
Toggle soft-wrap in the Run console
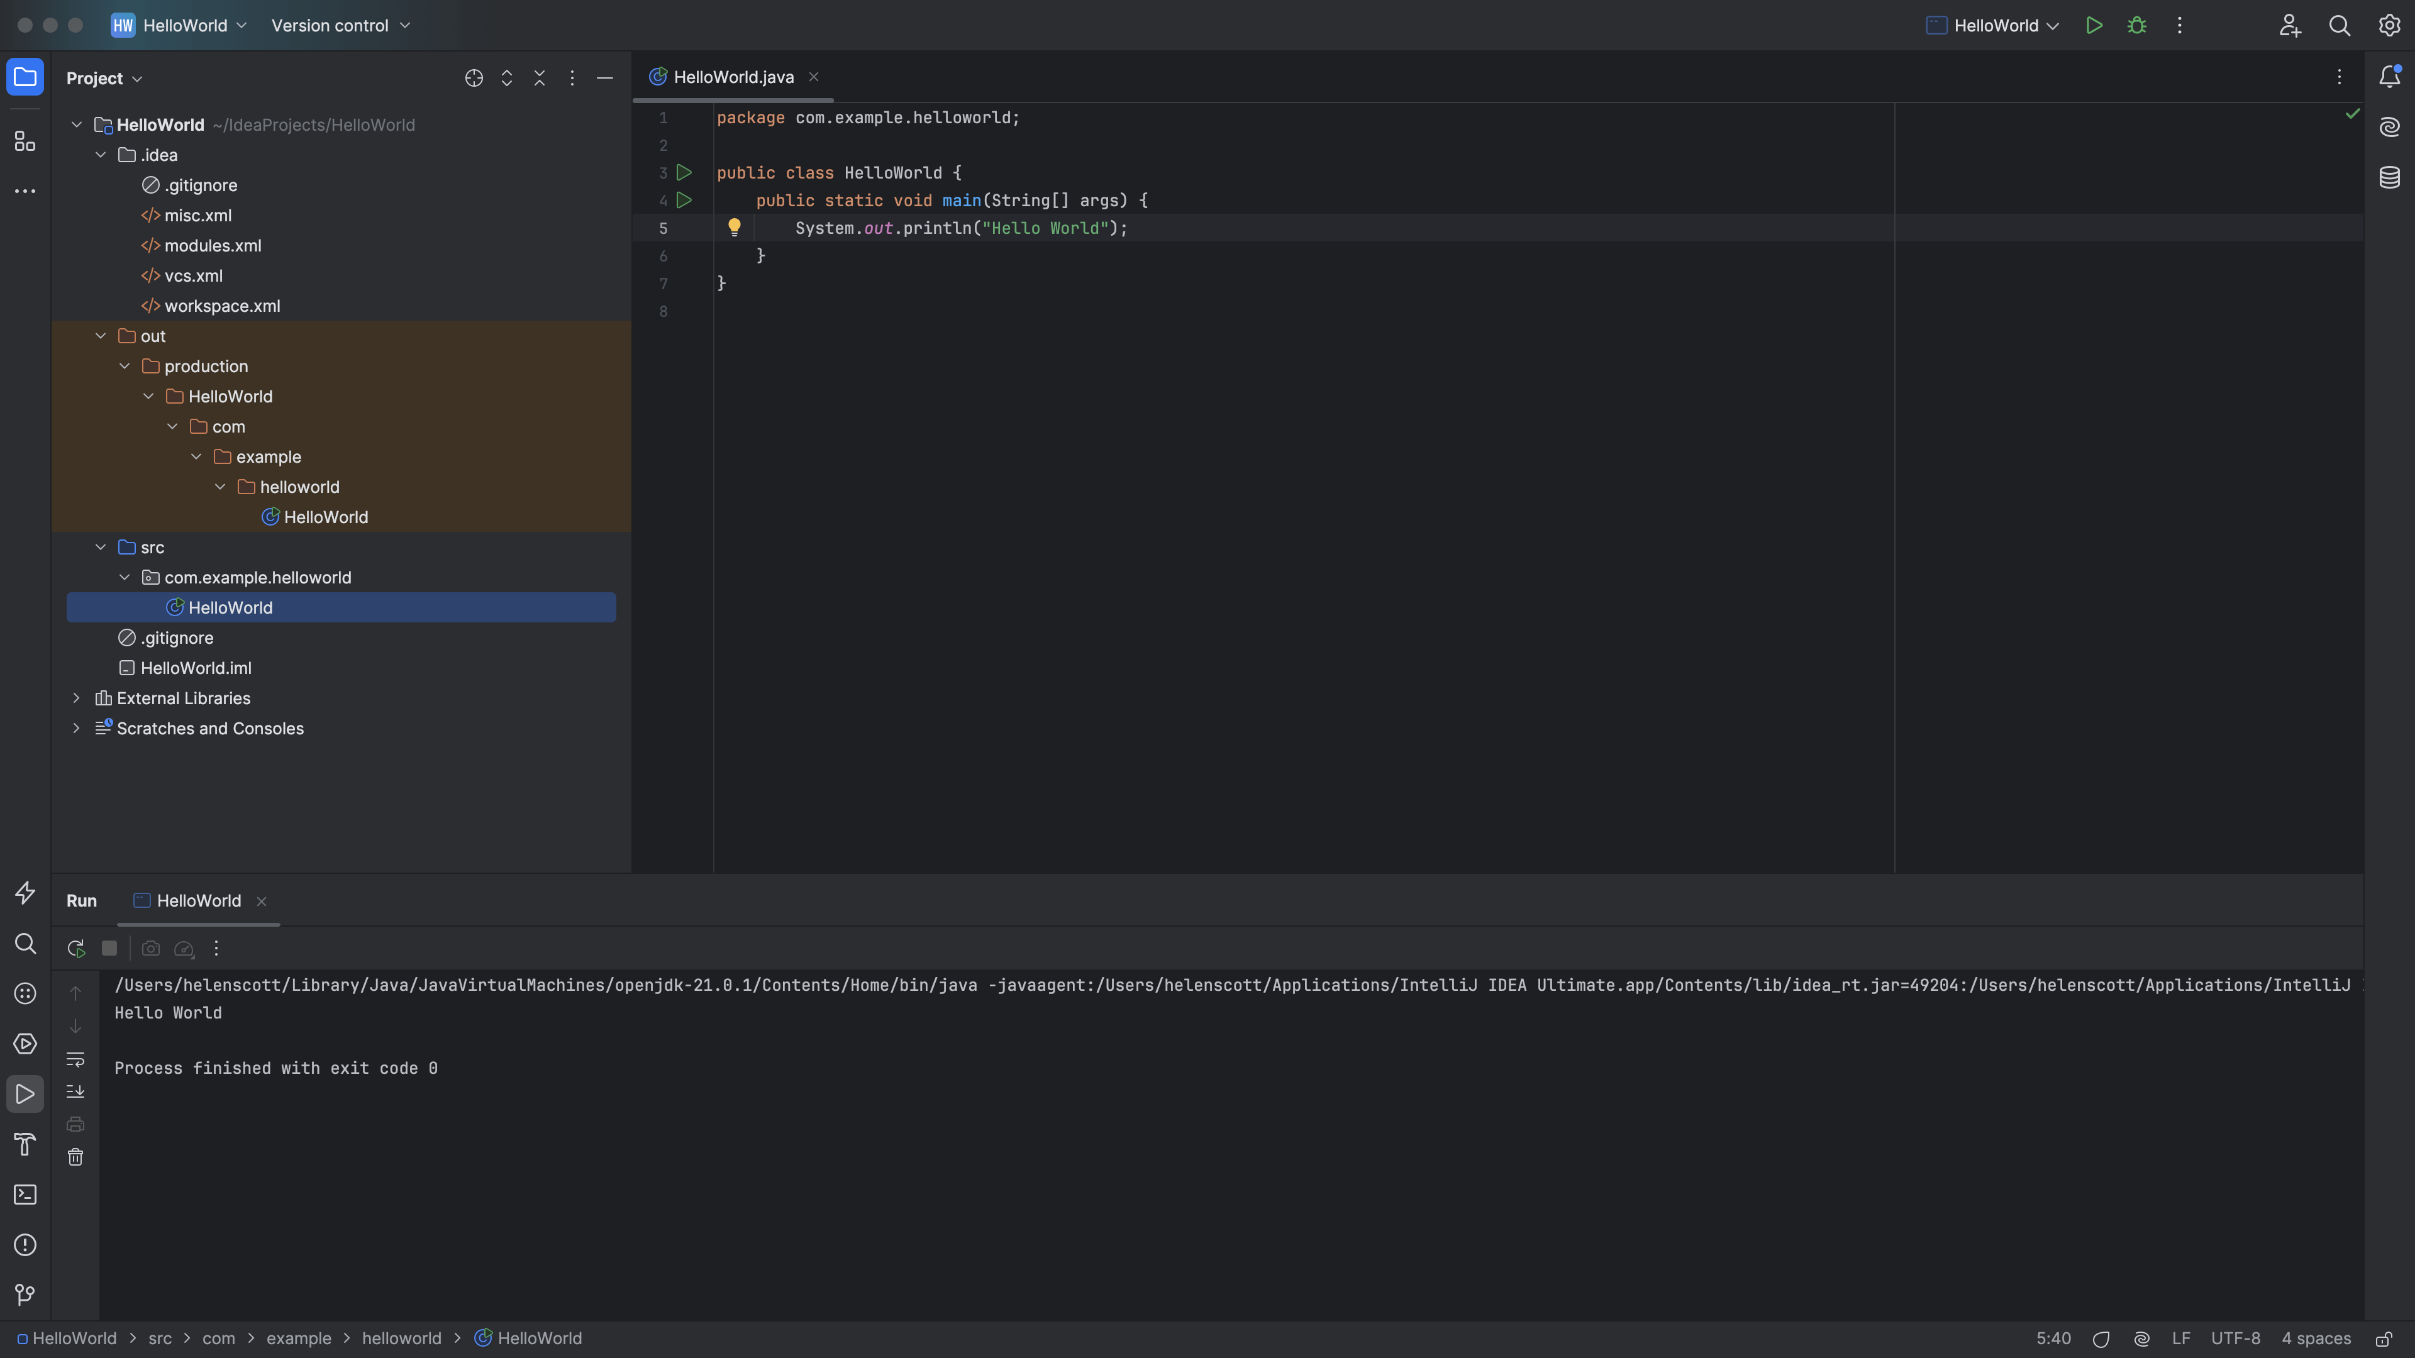76,1060
